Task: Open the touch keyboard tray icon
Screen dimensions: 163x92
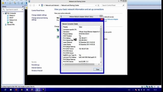Action: pos(129,90)
